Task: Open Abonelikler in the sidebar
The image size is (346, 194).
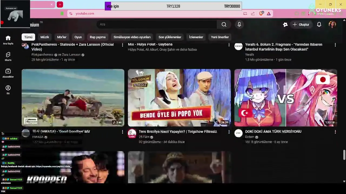Action: (x=8, y=73)
